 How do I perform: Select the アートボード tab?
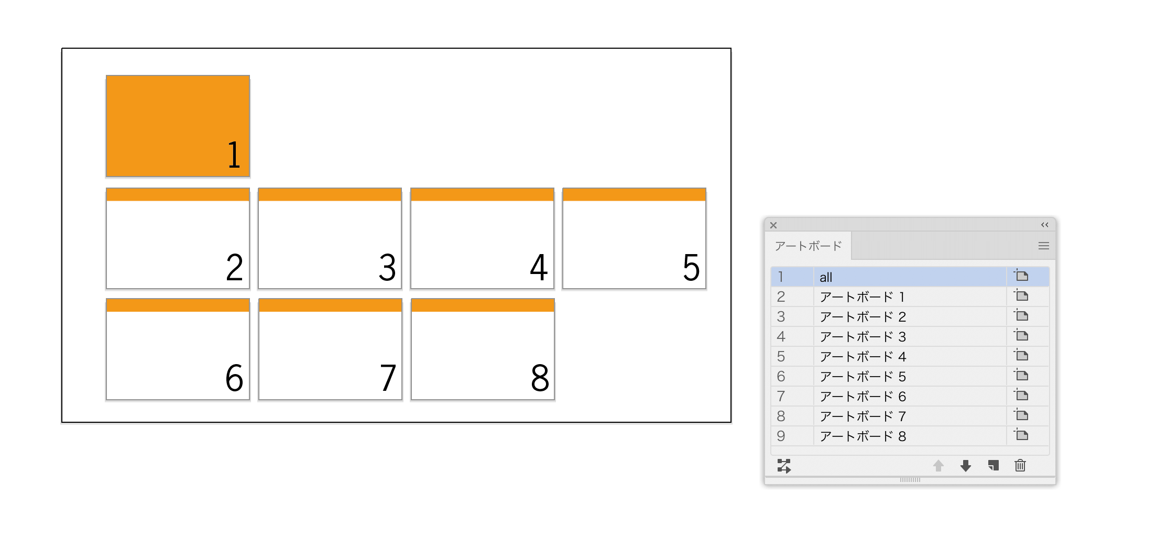[x=808, y=246]
